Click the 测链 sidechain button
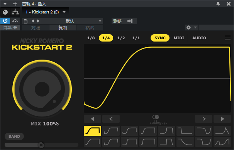This screenshot has height=150, width=234. 117,21
